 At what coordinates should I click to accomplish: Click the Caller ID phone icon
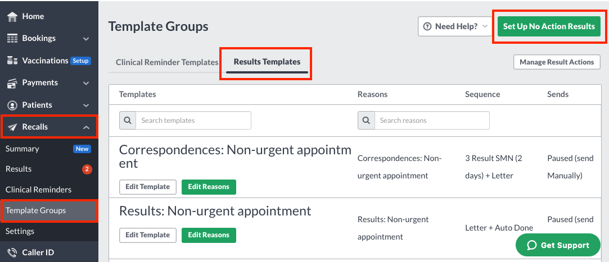12,252
